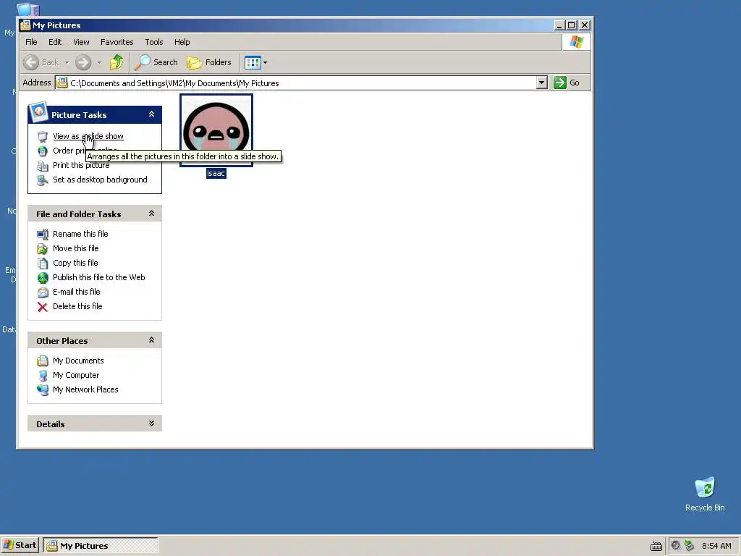Screen dimensions: 741x556
Task: Click E-mail this file link
Action: [77, 292]
